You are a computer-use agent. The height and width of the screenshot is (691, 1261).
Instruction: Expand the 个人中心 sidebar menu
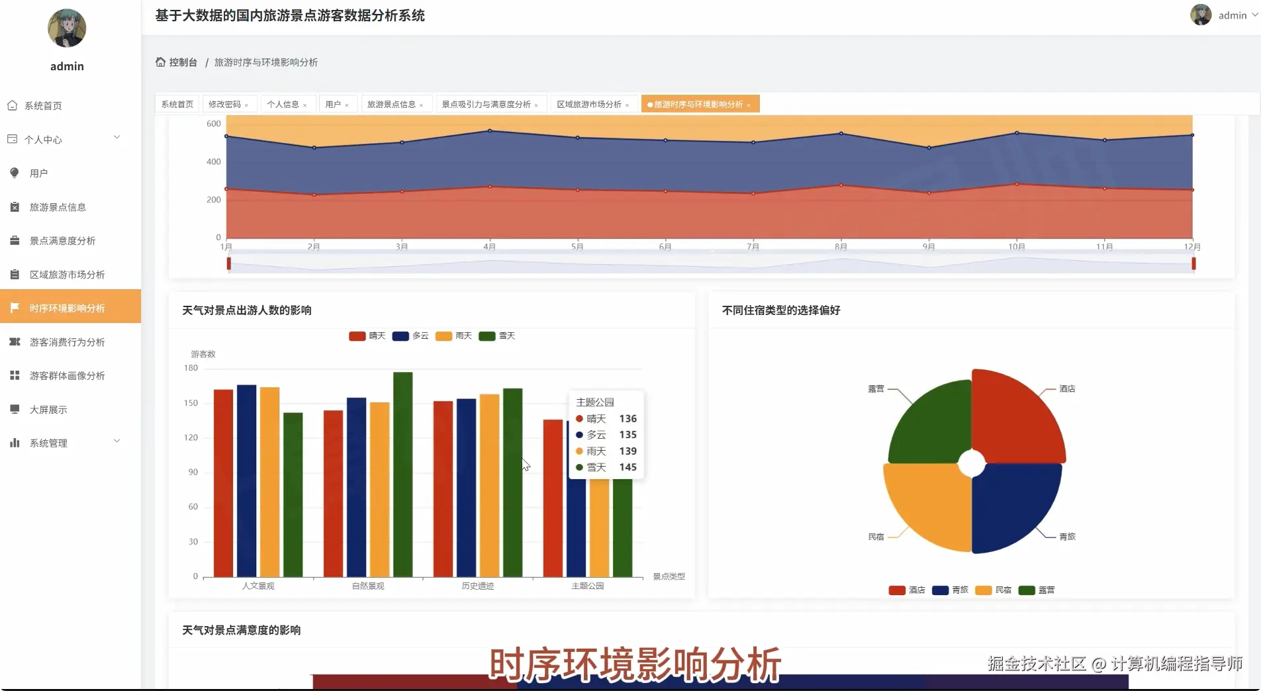click(63, 139)
